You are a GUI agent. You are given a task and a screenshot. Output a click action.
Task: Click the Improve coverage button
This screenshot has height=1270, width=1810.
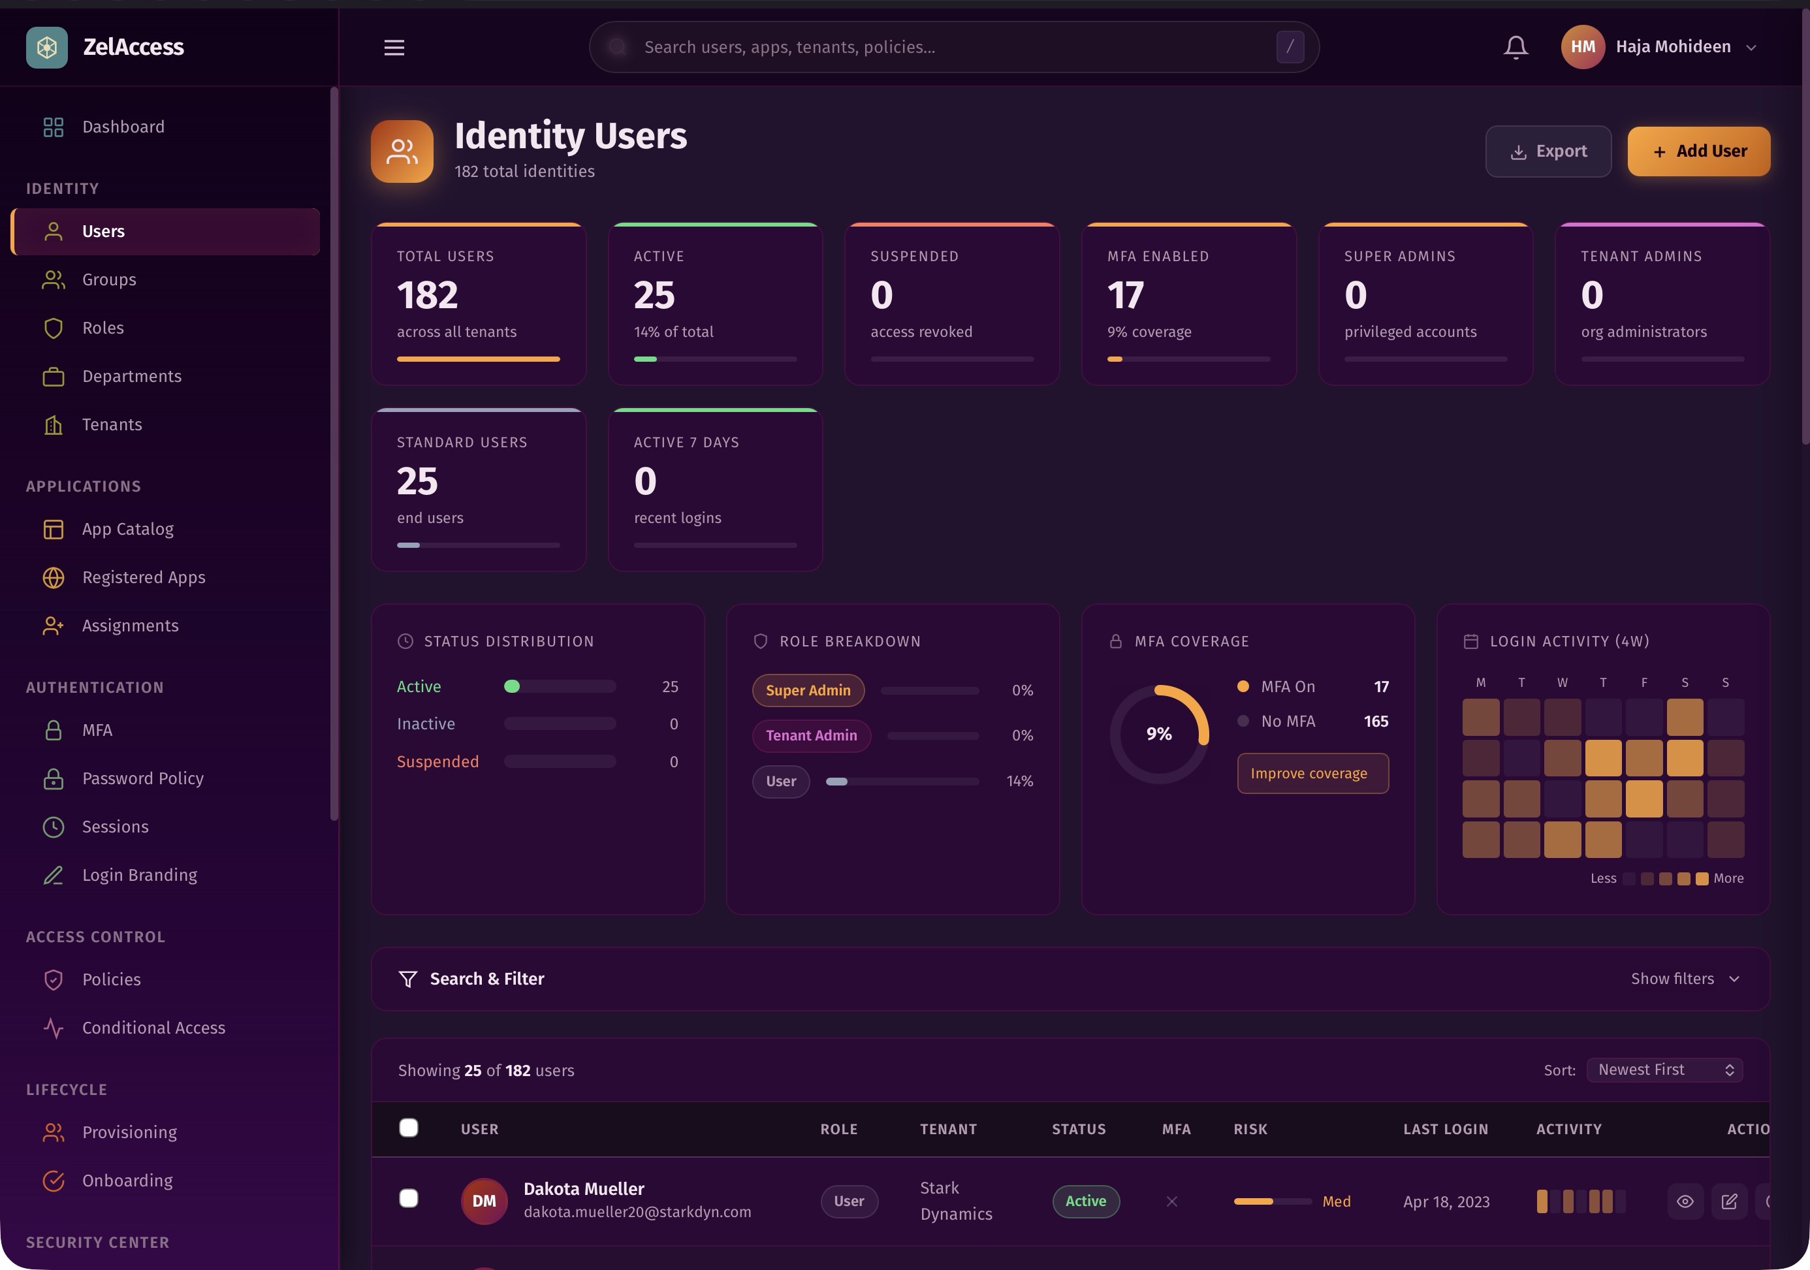coord(1312,773)
